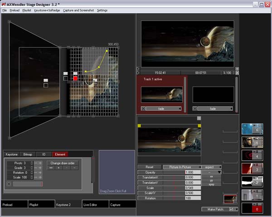Image resolution: width=272 pixels, height=217 pixels.
Task: Click left yellow in-point marker
Action: point(139,126)
